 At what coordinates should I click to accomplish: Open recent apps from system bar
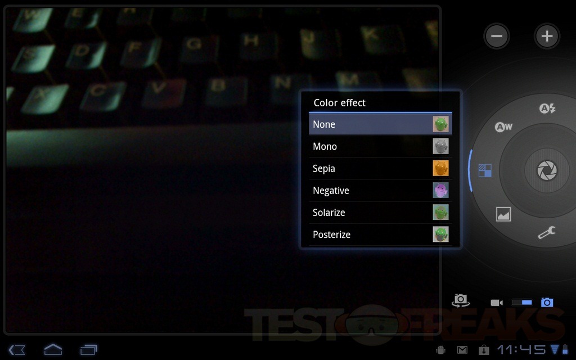[x=88, y=350]
